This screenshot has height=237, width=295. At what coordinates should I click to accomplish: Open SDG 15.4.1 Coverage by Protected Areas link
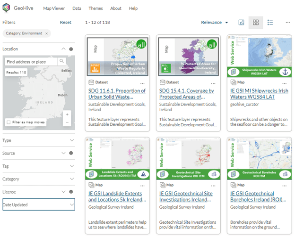[187, 94]
